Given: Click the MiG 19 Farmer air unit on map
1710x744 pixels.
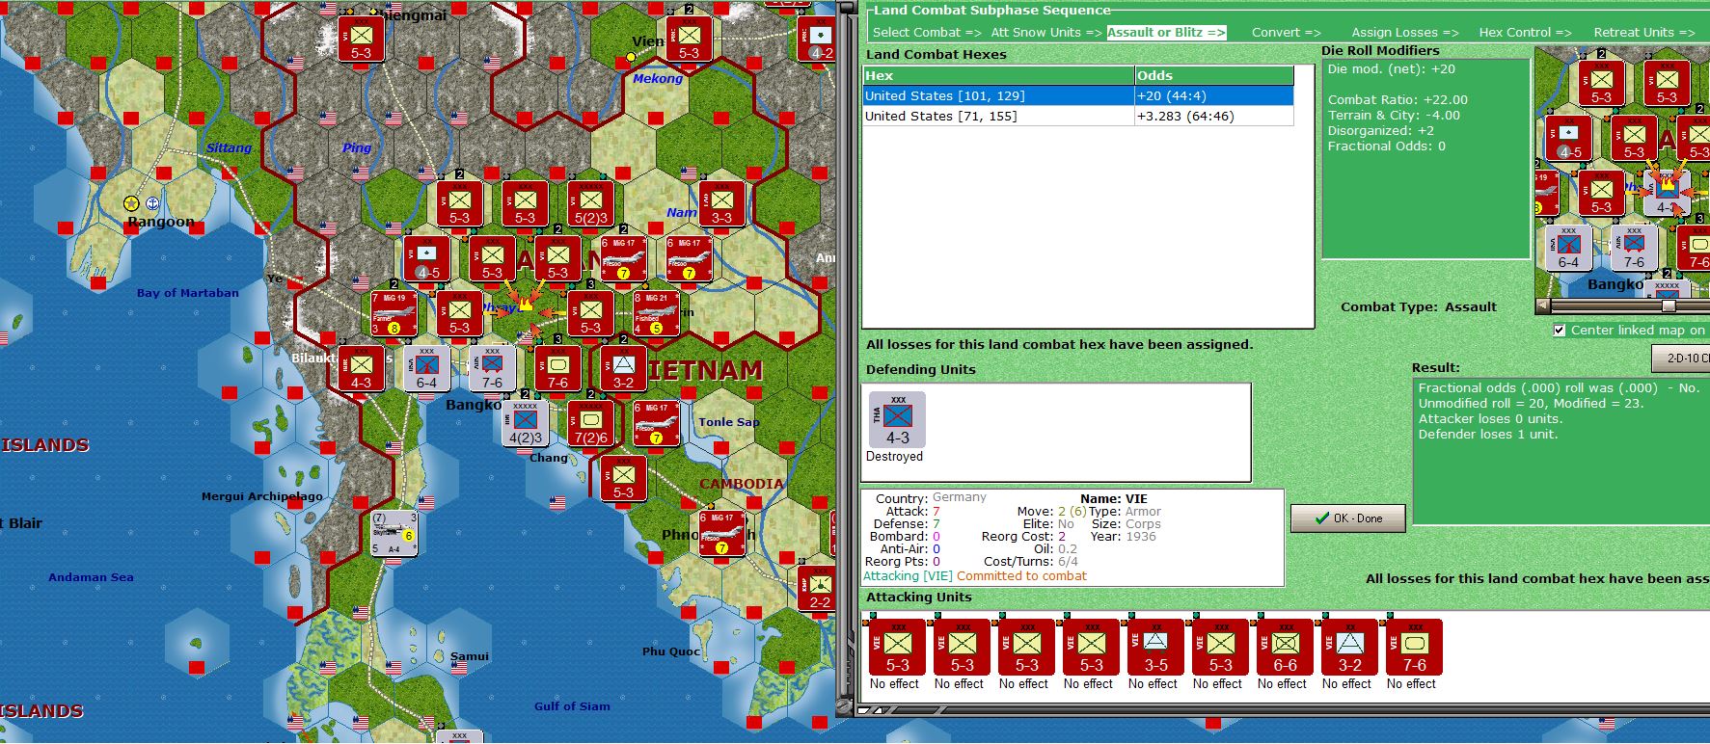Looking at the screenshot, I should pyautogui.click(x=394, y=314).
